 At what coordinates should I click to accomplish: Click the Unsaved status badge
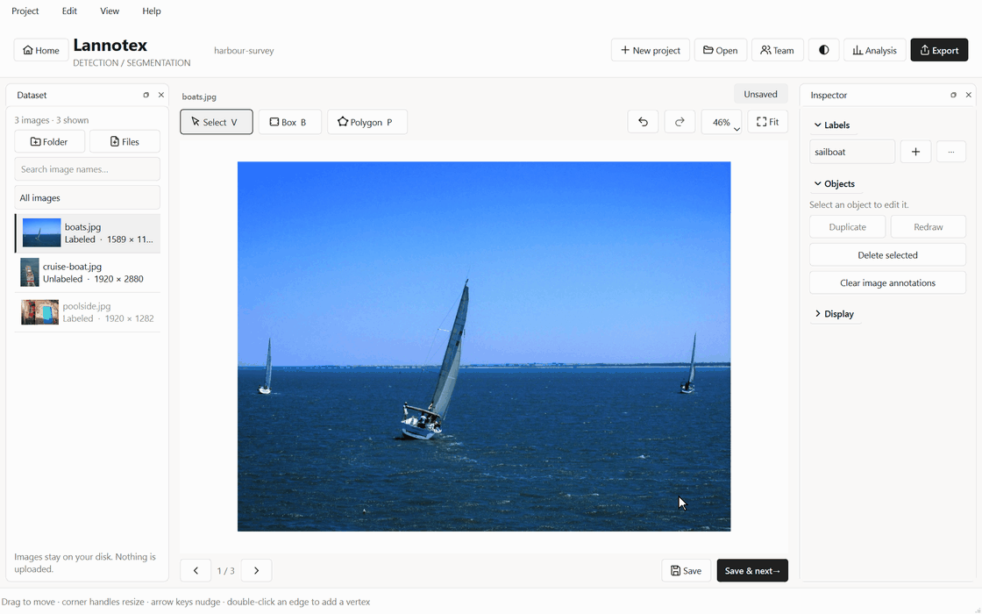click(760, 94)
